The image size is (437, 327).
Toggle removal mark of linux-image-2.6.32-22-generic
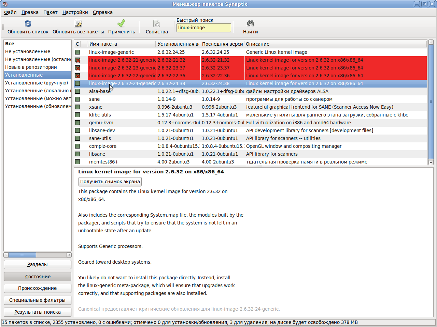(77, 76)
